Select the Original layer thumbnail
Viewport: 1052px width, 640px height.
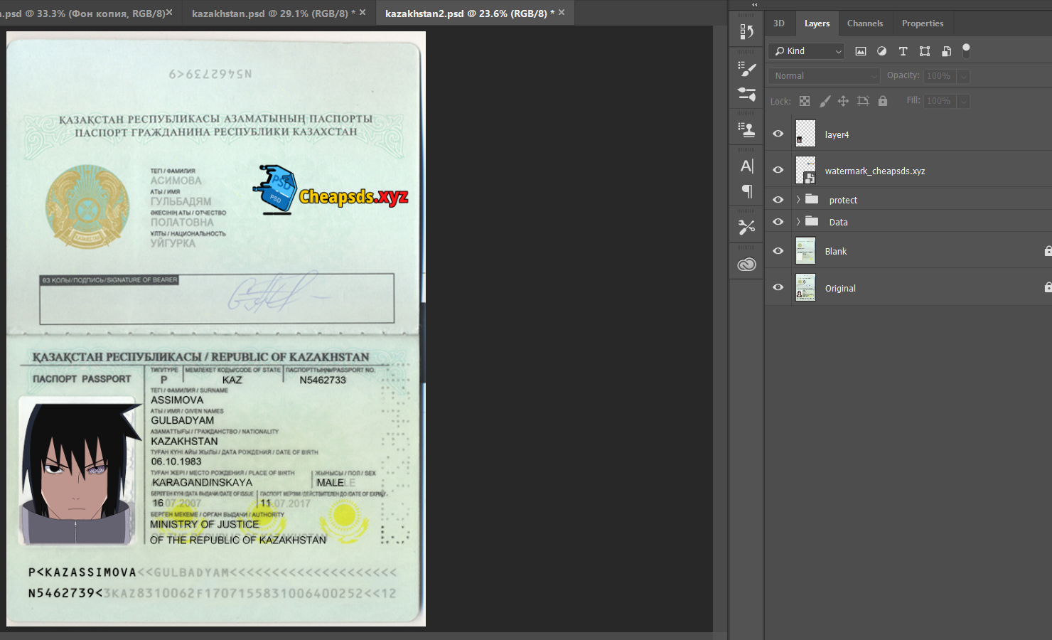pyautogui.click(x=805, y=288)
